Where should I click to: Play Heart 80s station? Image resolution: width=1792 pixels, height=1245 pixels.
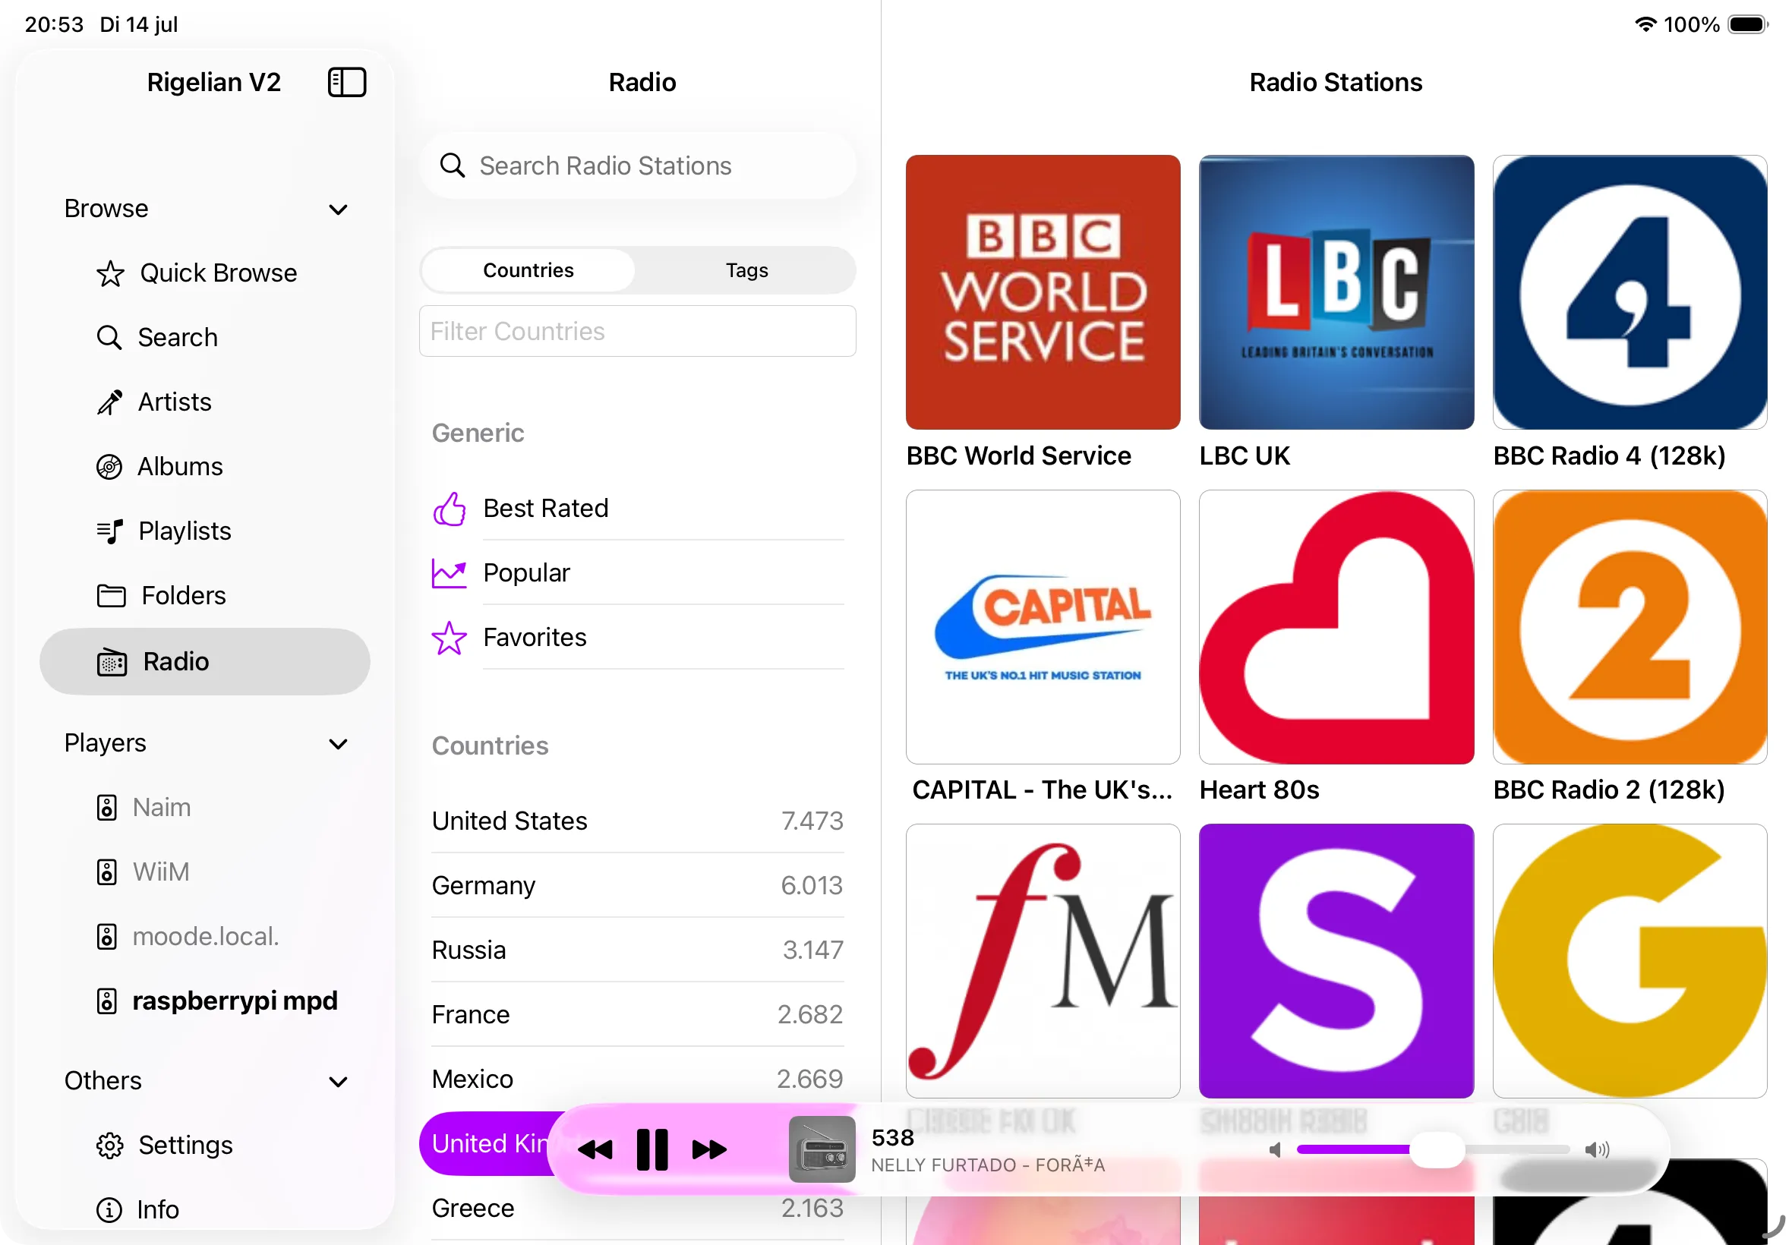(x=1336, y=627)
